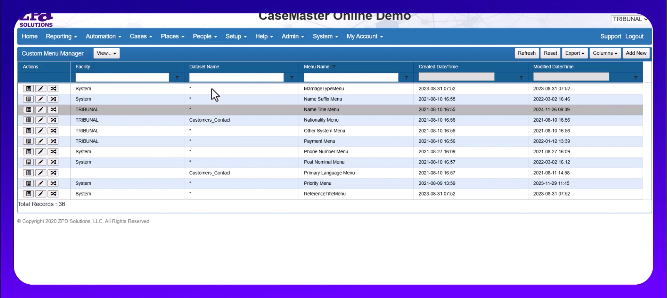Click the Logout link
Viewport: 667px width, 298px height.
tap(634, 36)
